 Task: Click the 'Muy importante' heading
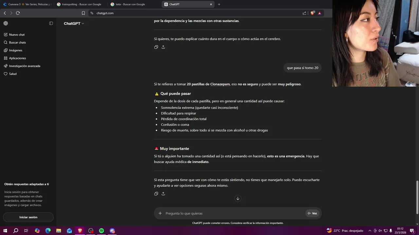tap(174, 149)
